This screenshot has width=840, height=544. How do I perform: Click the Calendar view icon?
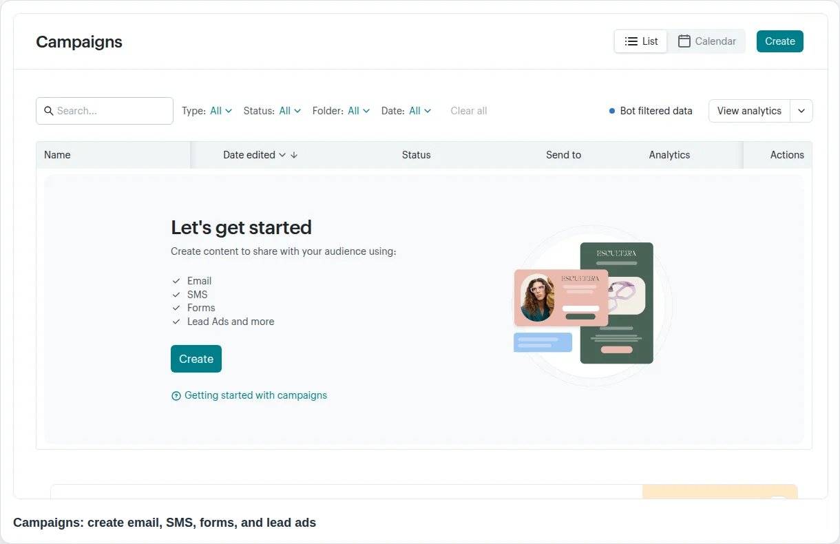point(684,41)
